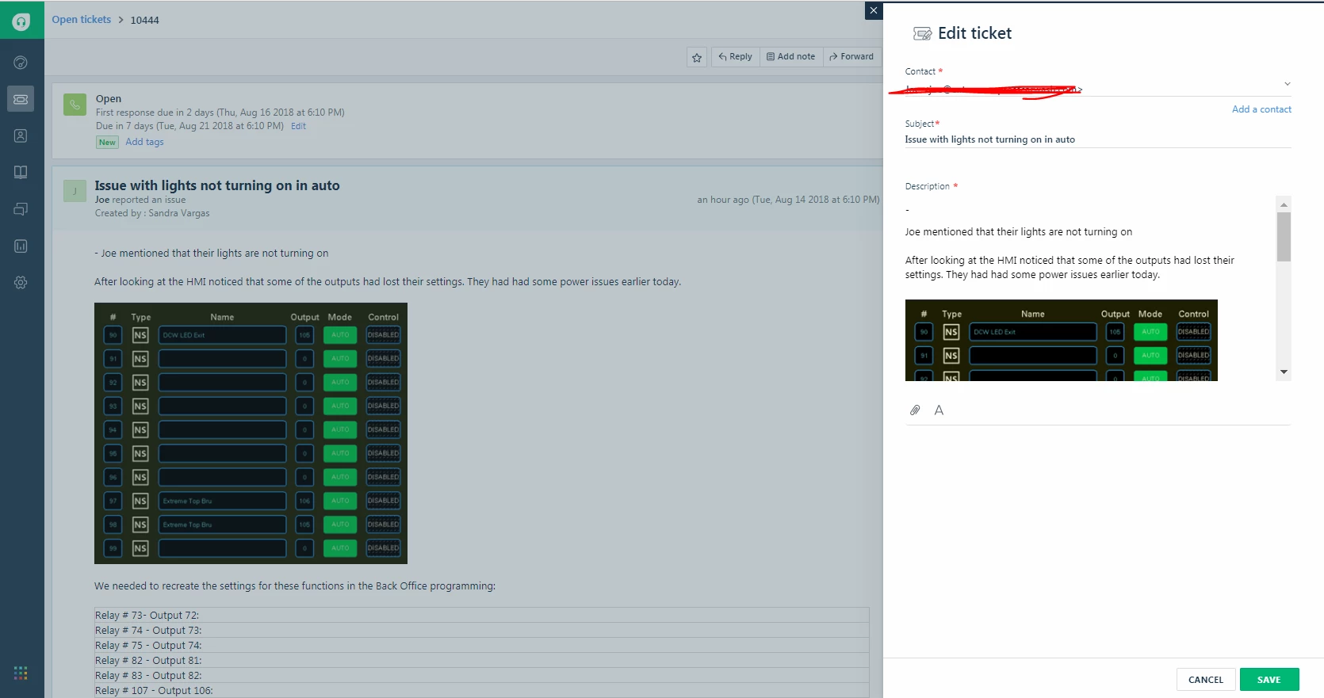Open the Admin settings gear in the sidebar
This screenshot has height=698, width=1324.
(x=21, y=282)
